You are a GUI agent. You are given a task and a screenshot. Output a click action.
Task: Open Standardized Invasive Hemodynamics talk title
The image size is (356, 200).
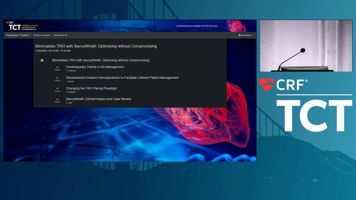coord(122,78)
